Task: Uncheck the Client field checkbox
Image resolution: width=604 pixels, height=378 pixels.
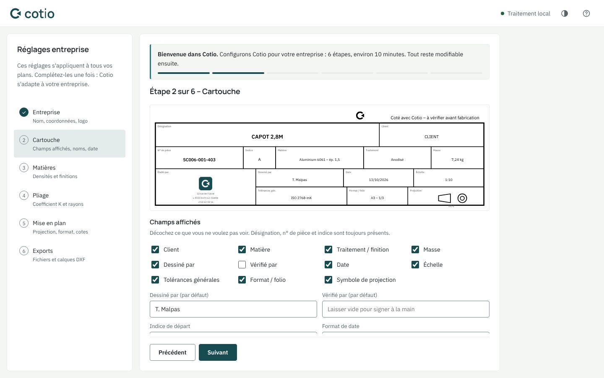Action: 155,249
